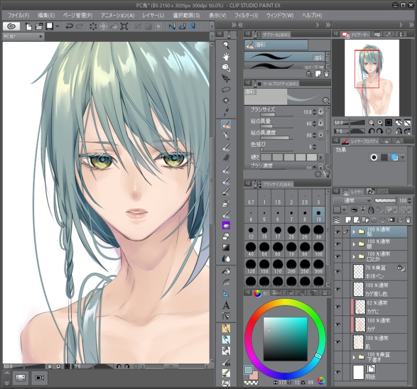
Task: Click the Transform scale icon in toolbar
Action: coord(124,27)
